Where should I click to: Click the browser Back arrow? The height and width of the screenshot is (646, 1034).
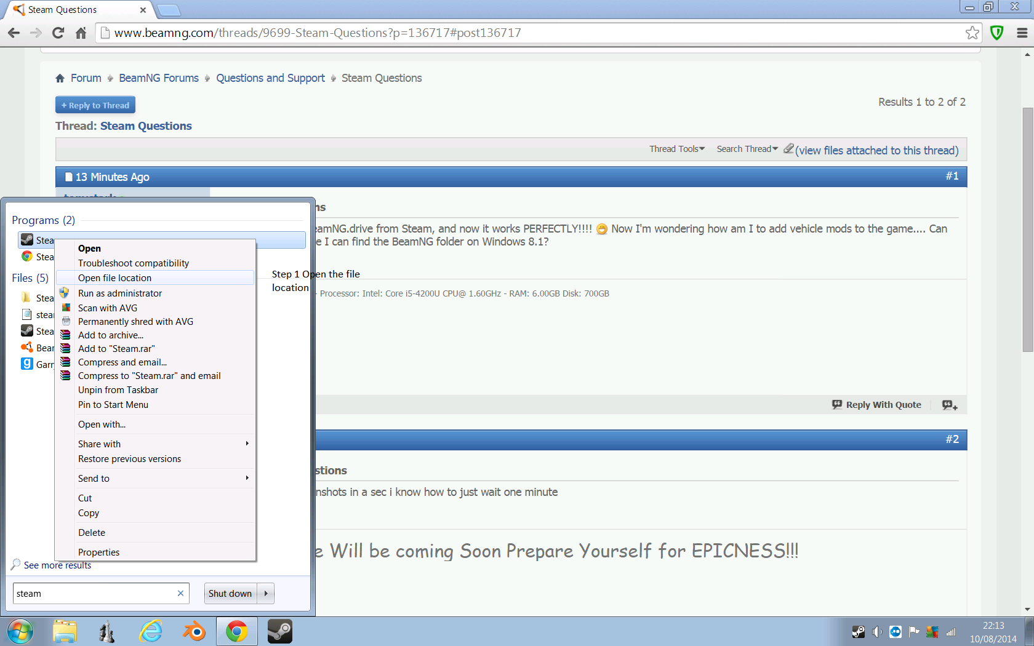[14, 33]
